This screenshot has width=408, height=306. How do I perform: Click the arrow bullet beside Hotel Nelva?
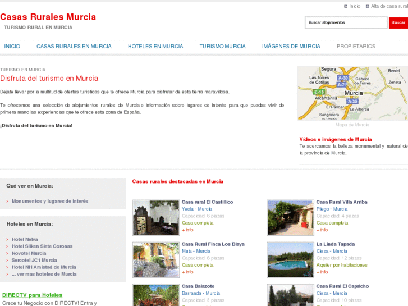tap(7, 239)
